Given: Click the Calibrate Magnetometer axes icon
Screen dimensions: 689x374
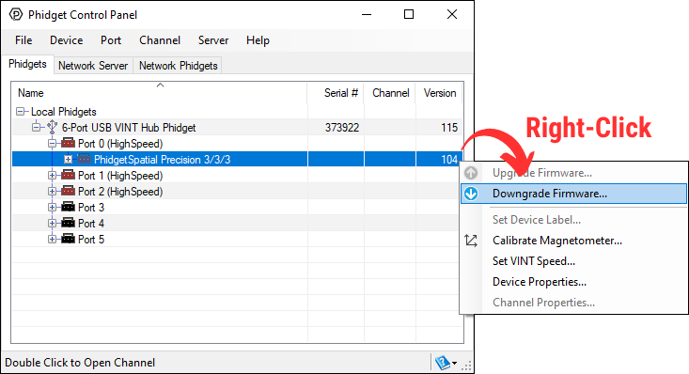Looking at the screenshot, I should pos(471,241).
